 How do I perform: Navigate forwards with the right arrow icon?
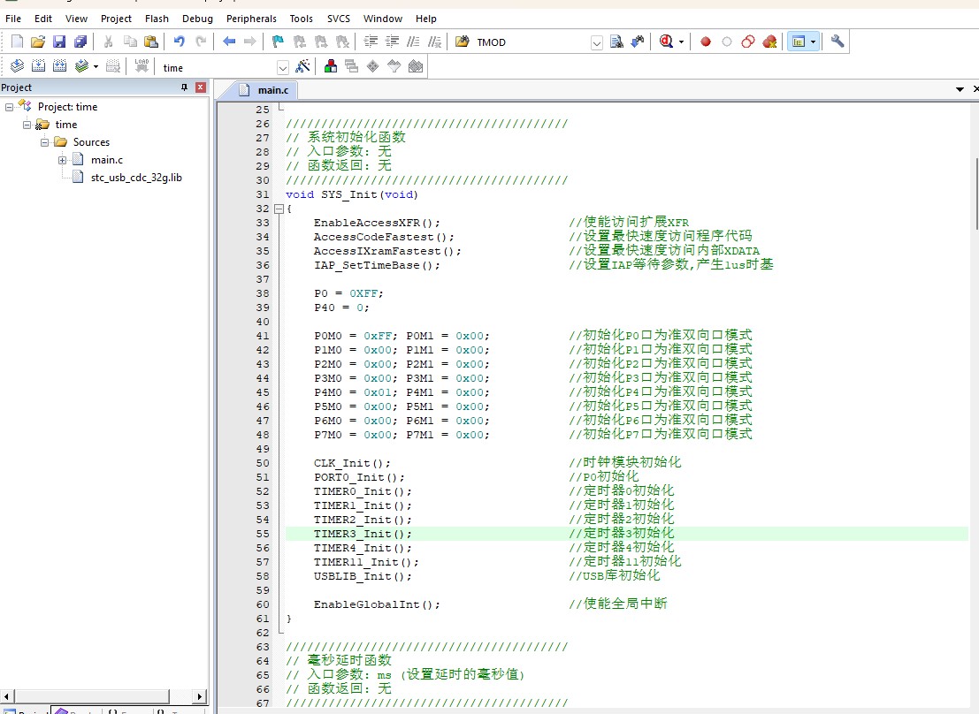(249, 42)
